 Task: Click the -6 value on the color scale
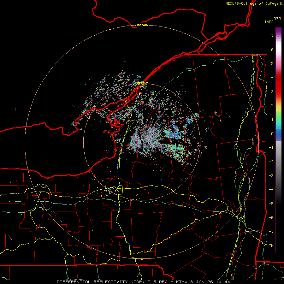point(271,218)
